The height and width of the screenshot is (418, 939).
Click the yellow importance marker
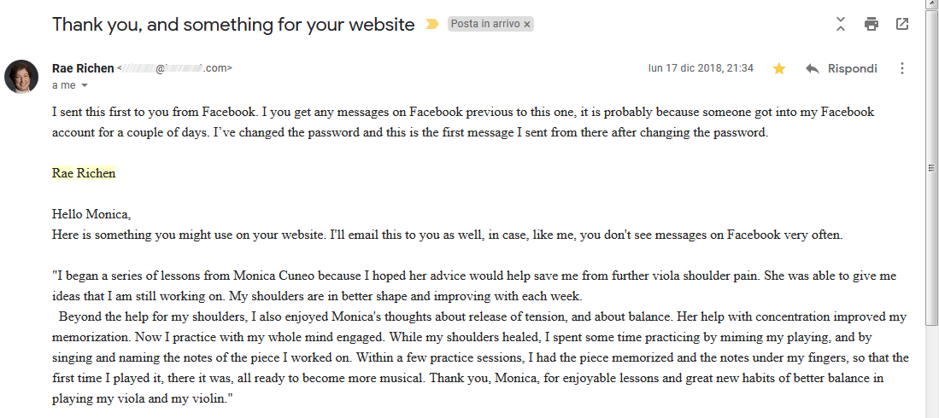(x=431, y=25)
